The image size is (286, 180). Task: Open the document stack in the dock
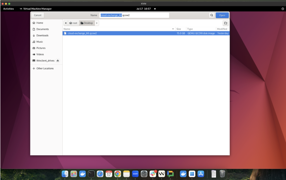pos(214,174)
